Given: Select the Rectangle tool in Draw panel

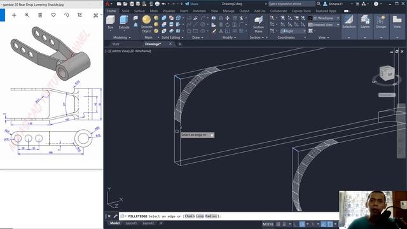Looking at the screenshot, I should point(195,31).
